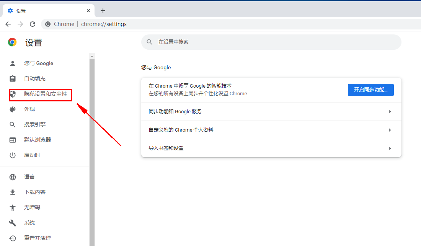This screenshot has width=421, height=246.
Task: Open 语言 settings via globe icon
Action: coord(13,176)
